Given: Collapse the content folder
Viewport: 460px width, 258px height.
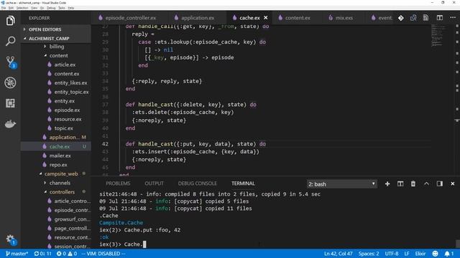Looking at the screenshot, I should tap(58, 56).
